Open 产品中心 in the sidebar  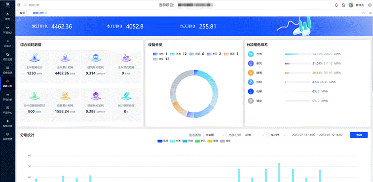tap(7, 110)
